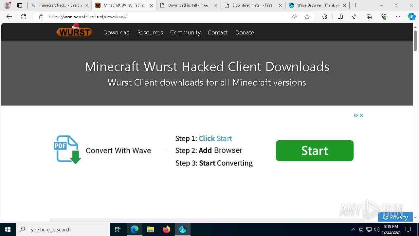The height and width of the screenshot is (236, 419).
Task: Open Settings and more ellipsis menu
Action: 398,17
